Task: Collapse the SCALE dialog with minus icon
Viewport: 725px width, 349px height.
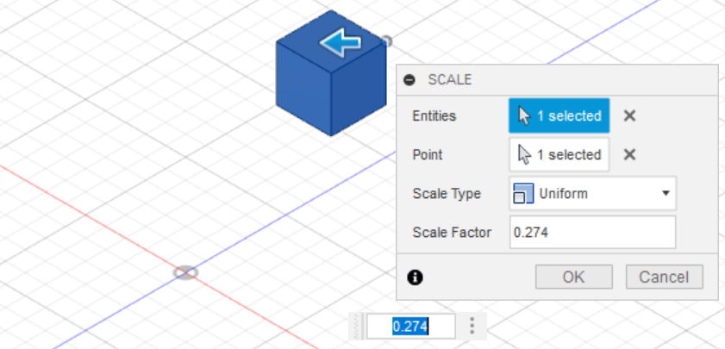Action: pyautogui.click(x=409, y=80)
